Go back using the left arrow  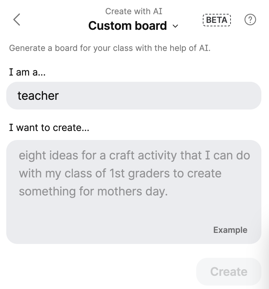pyautogui.click(x=17, y=20)
